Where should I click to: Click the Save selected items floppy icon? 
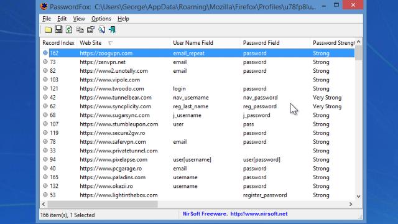(58, 29)
